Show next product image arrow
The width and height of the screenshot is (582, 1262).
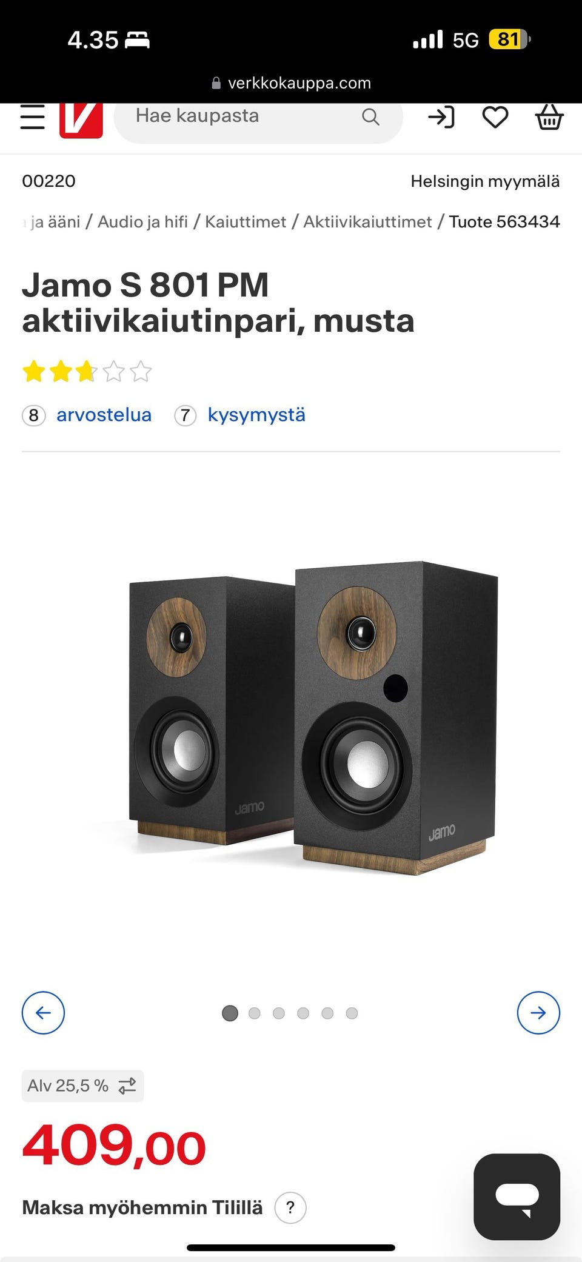[538, 1012]
